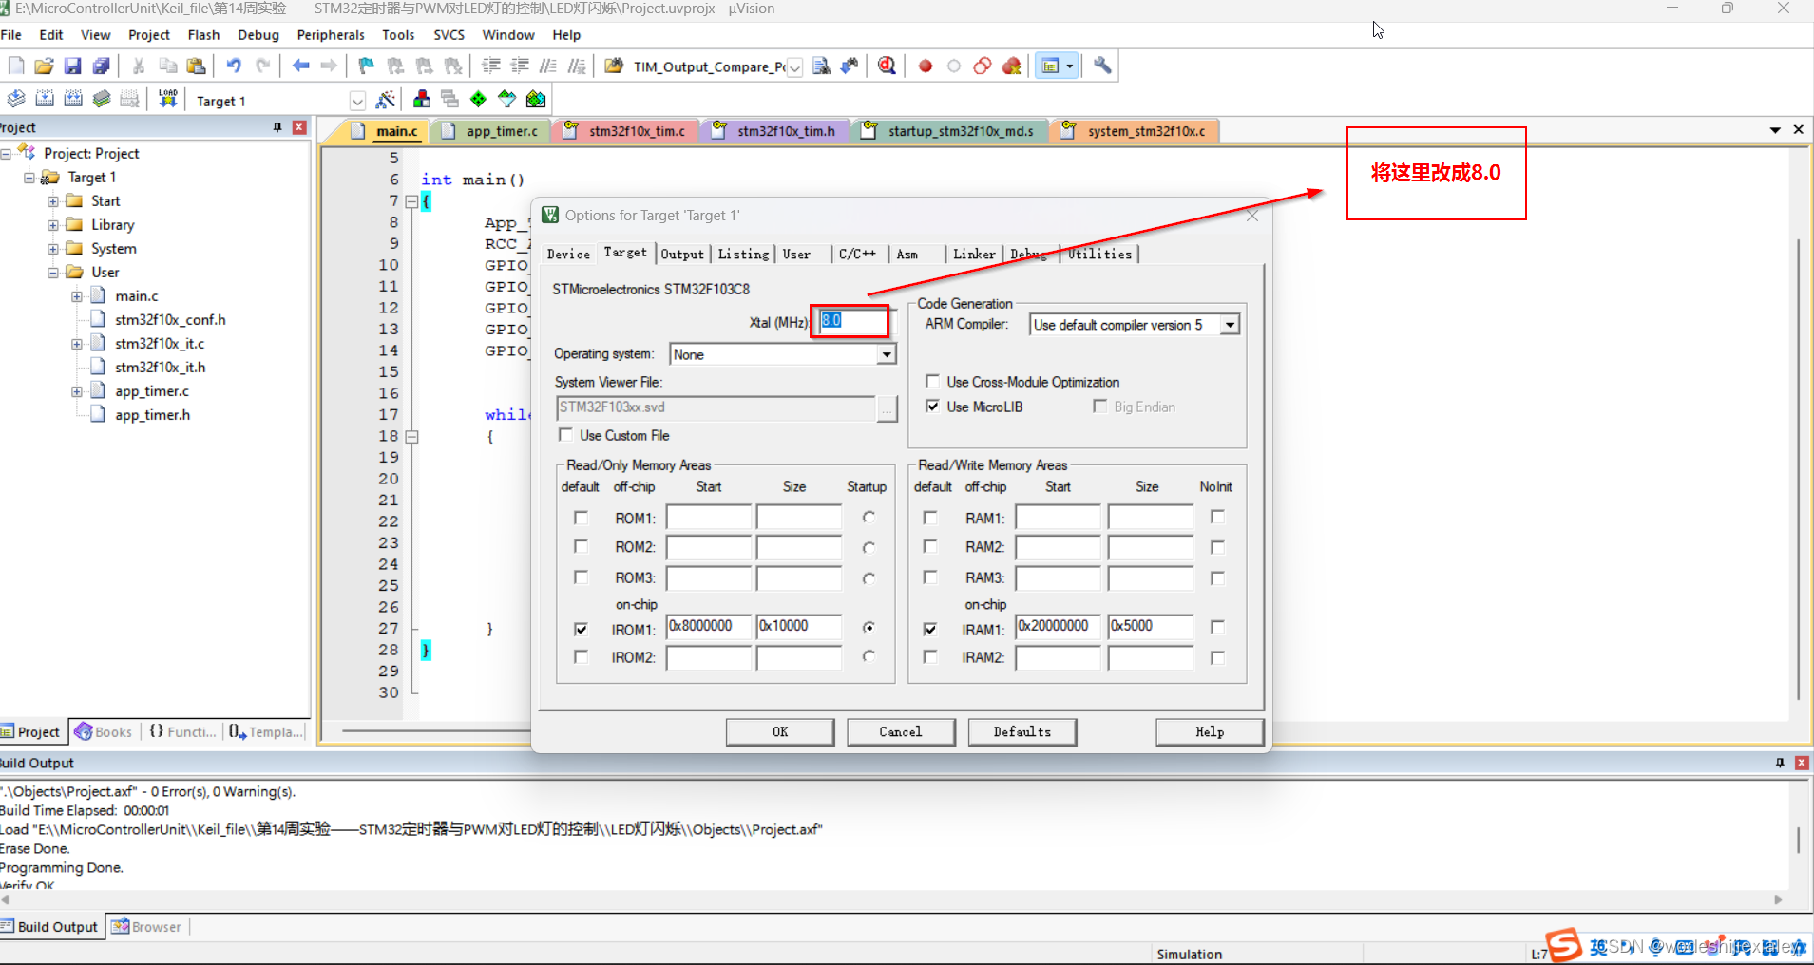The image size is (1814, 965).
Task: Click editor vertical scrollbar
Action: pos(1798,470)
